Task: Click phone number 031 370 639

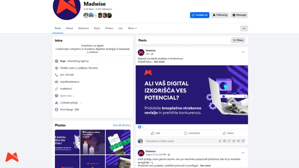Action: (x=67, y=75)
